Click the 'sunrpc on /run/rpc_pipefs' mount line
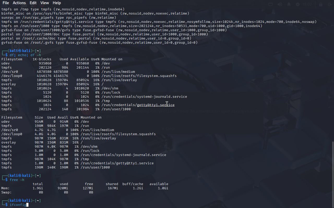334x208 pixels. coord(59,18)
